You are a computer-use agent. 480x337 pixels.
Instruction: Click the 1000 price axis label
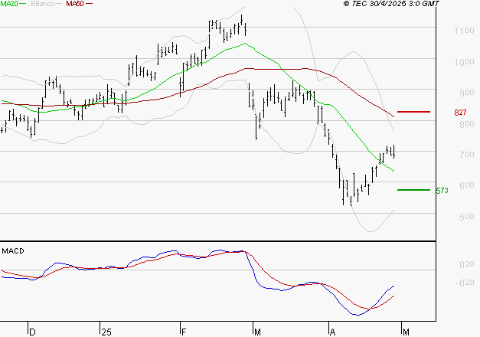tap(464, 62)
